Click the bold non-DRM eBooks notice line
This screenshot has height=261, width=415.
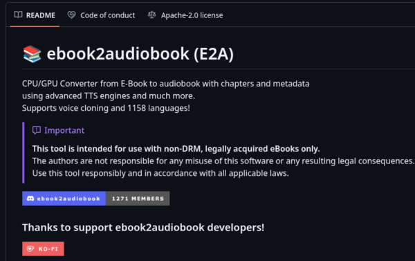pyautogui.click(x=176, y=149)
